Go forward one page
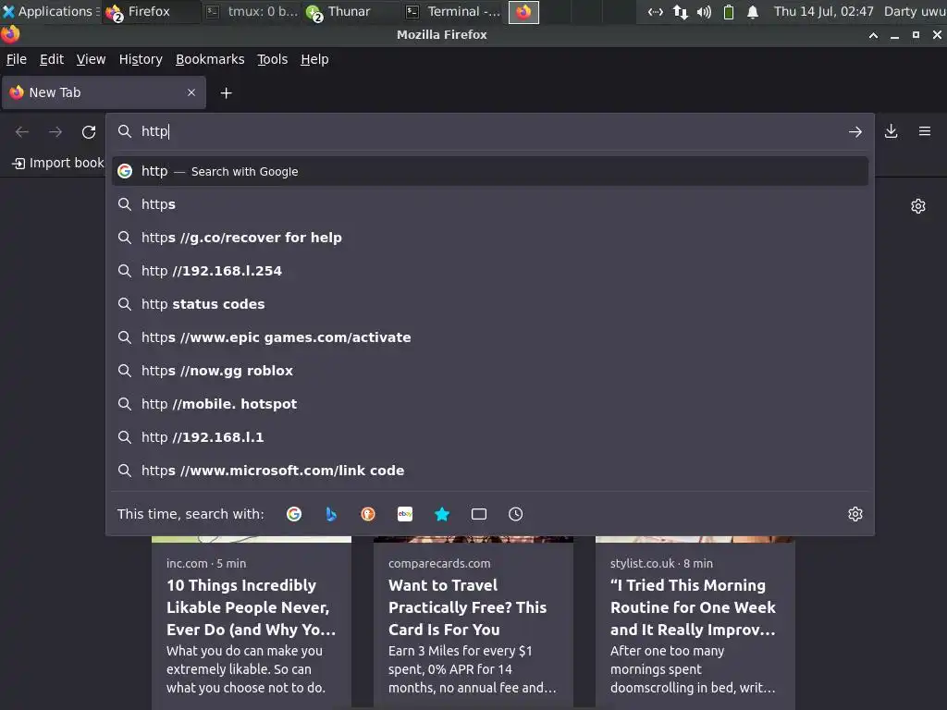 [55, 131]
